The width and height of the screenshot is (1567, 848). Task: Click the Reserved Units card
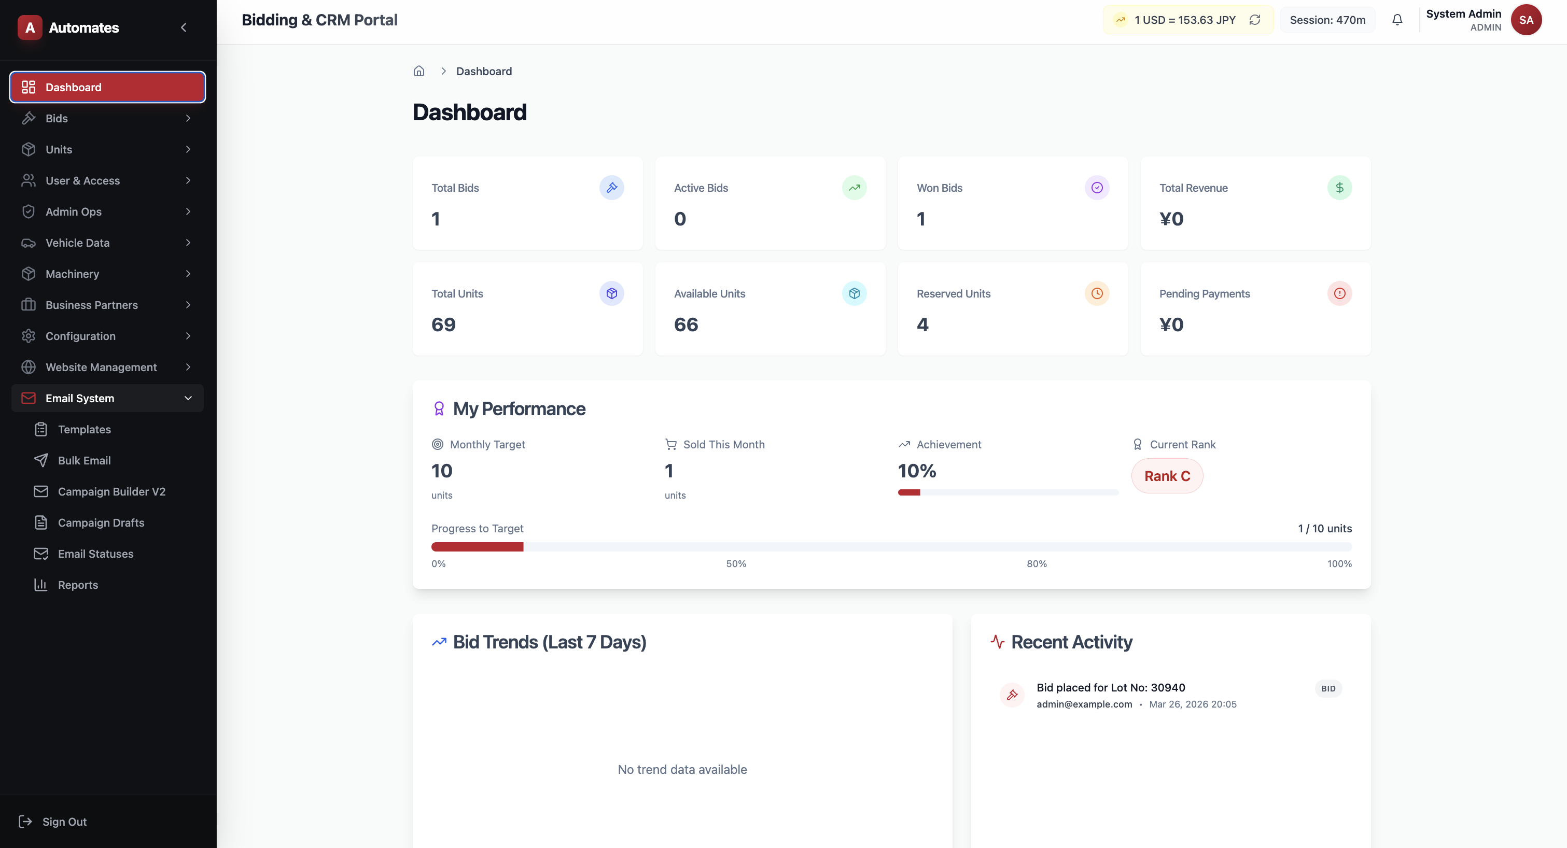1013,309
